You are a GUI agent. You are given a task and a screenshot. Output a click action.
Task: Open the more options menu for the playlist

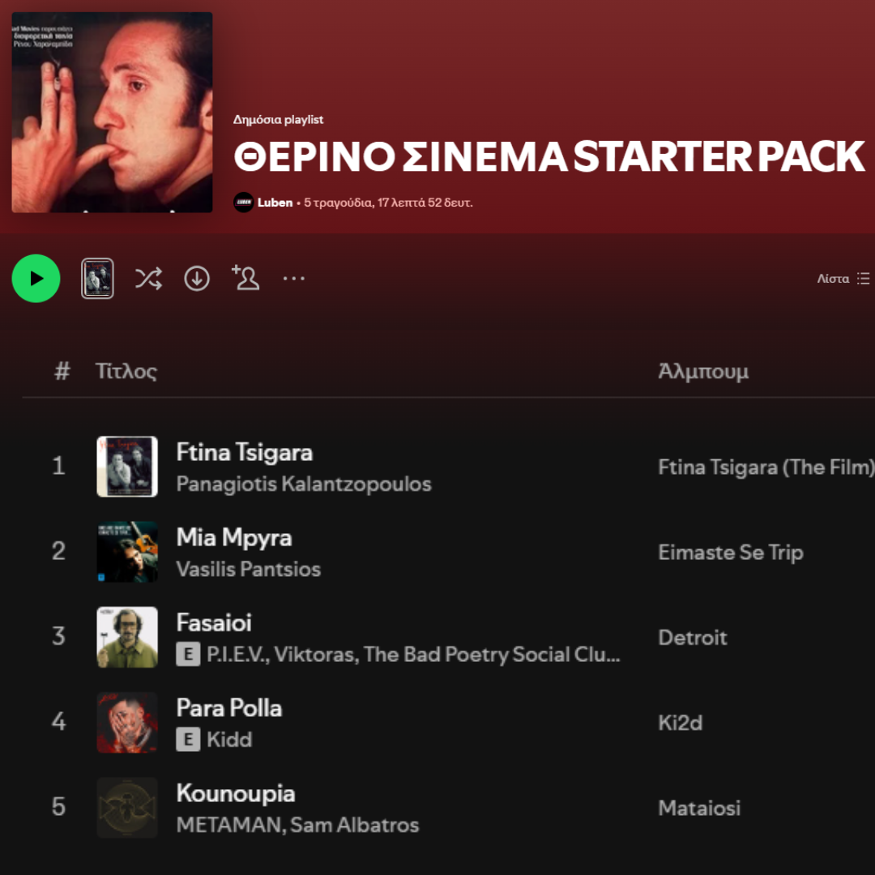[294, 278]
